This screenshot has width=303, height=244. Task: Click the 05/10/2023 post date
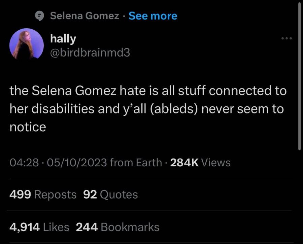click(x=76, y=163)
